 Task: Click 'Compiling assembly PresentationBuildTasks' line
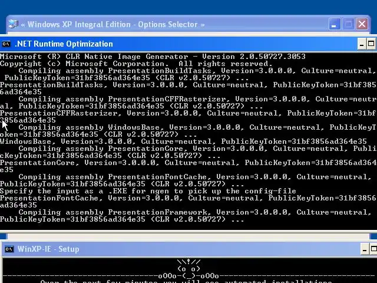coord(197,71)
